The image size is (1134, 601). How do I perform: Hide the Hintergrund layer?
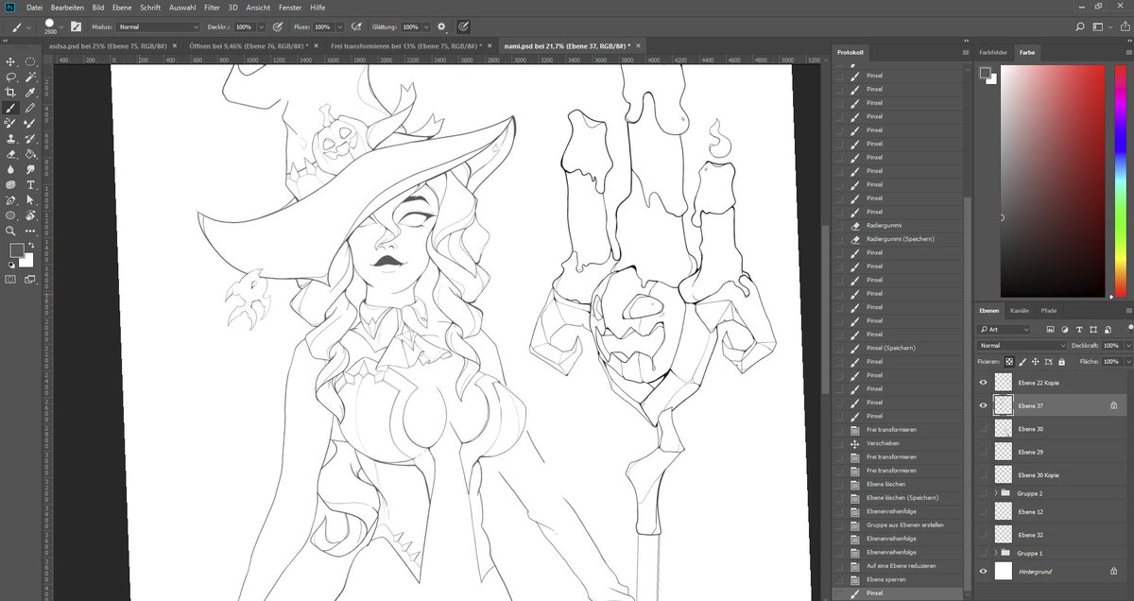point(983,571)
